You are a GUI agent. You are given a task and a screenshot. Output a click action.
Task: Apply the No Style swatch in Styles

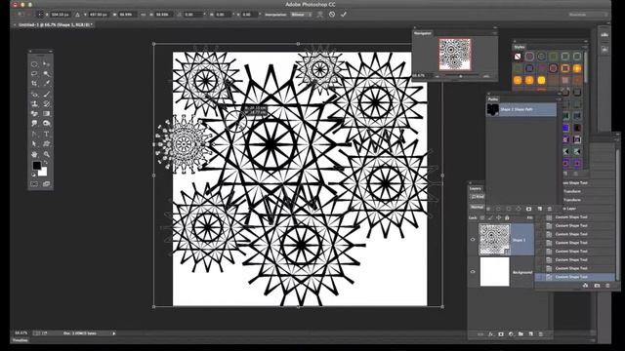[x=518, y=57]
